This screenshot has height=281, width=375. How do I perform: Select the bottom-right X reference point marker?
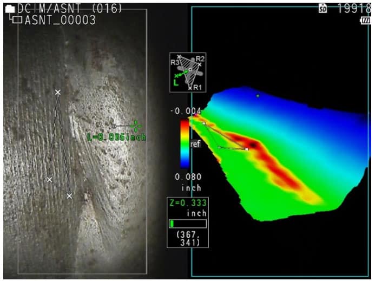(69, 196)
